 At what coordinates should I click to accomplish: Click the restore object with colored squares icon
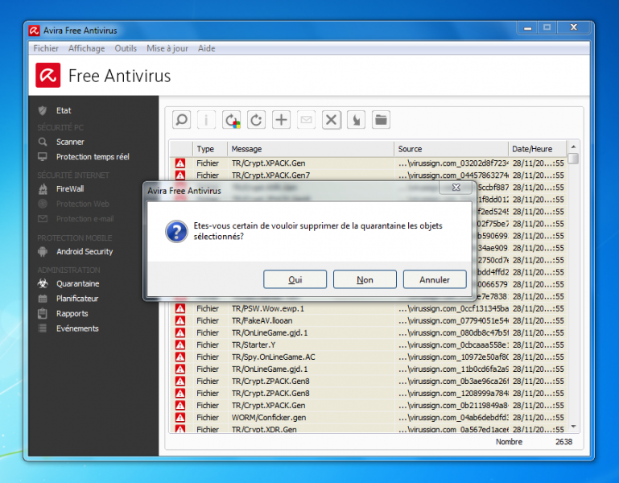coord(231,120)
